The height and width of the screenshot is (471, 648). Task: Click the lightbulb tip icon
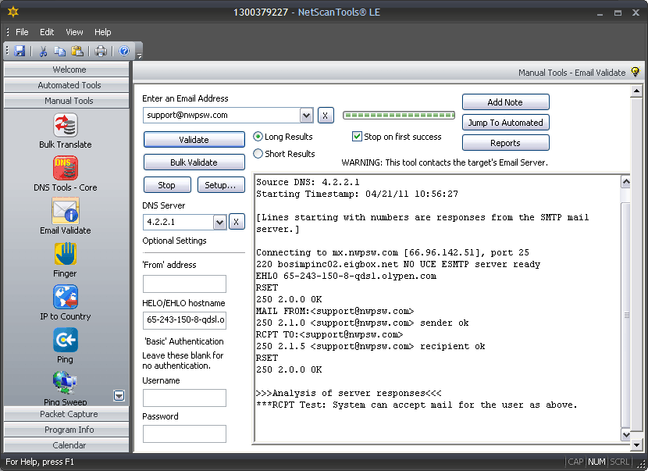coord(636,72)
